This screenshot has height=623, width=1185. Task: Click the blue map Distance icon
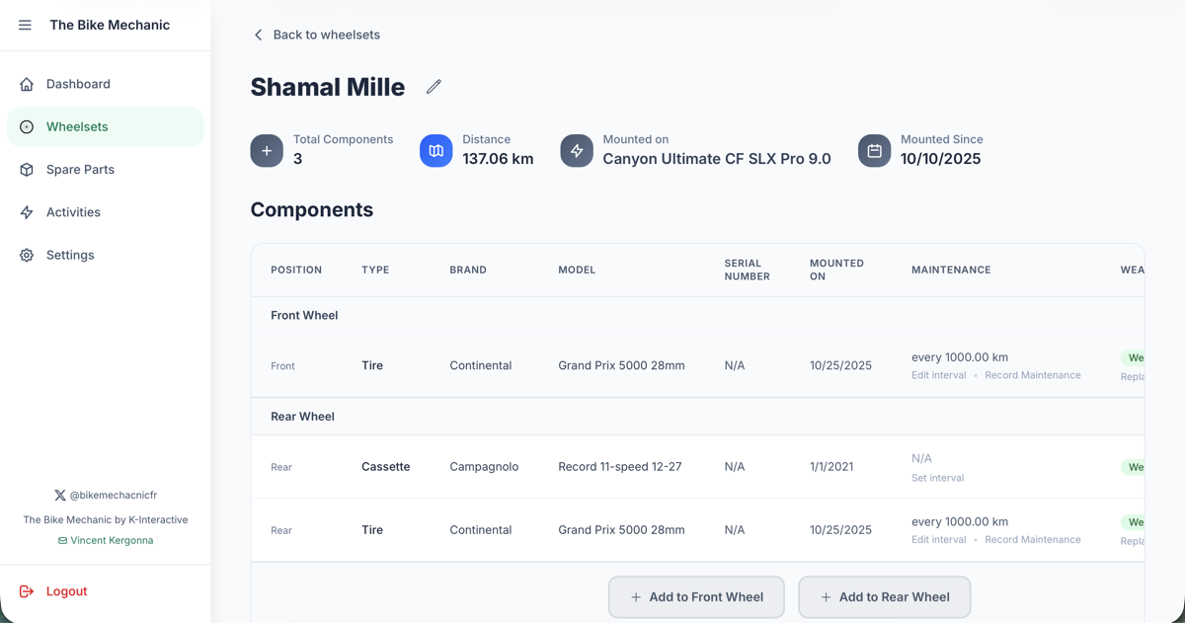435,151
